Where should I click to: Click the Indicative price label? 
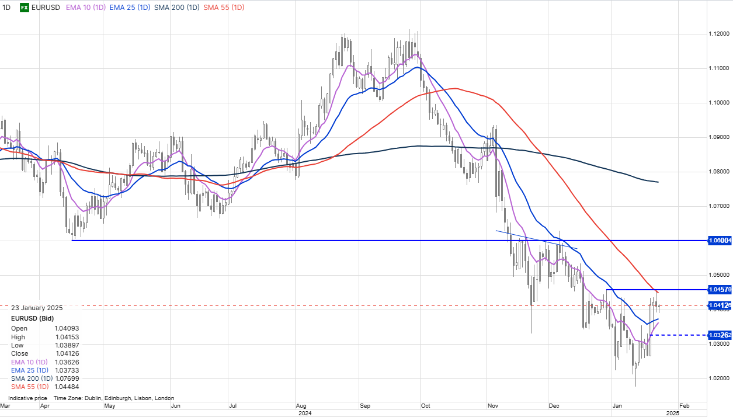pos(27,398)
